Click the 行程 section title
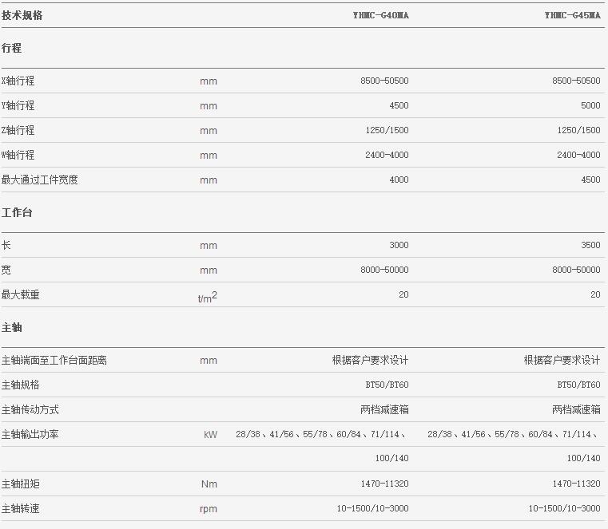 [x=12, y=48]
